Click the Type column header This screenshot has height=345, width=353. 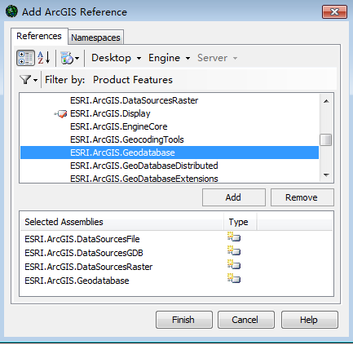[240, 222]
